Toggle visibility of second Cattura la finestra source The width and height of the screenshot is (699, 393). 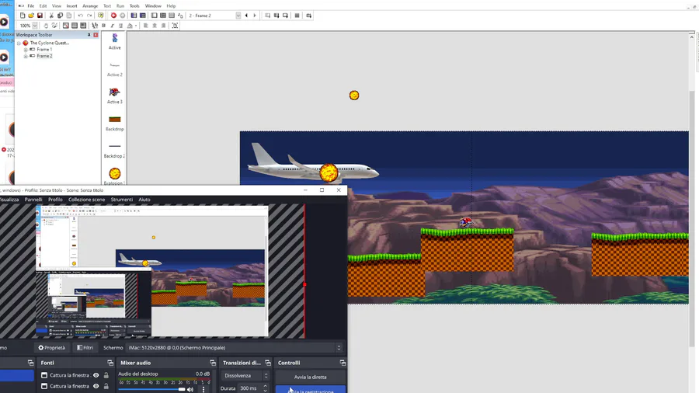point(96,386)
